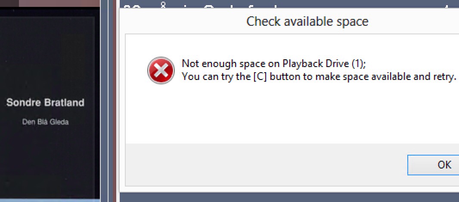Screen dimensions: 459x202
Task: Select the "Den Blå Gleda" album title
Action: click(45, 122)
